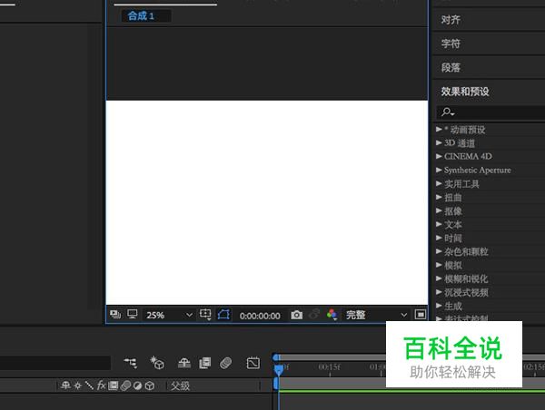Open the 完整 resolution dropdown
Viewport: 545px width, 410px height.
376,315
